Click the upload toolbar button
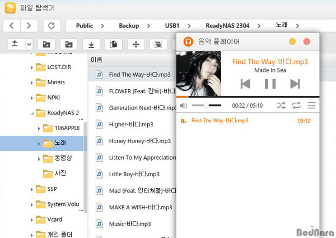 15,44
